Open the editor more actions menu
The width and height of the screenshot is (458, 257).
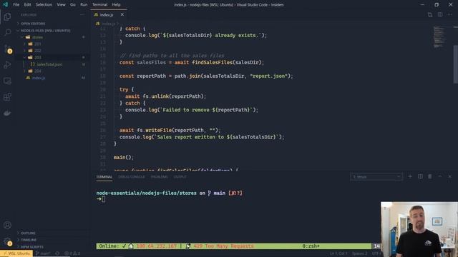click(449, 14)
